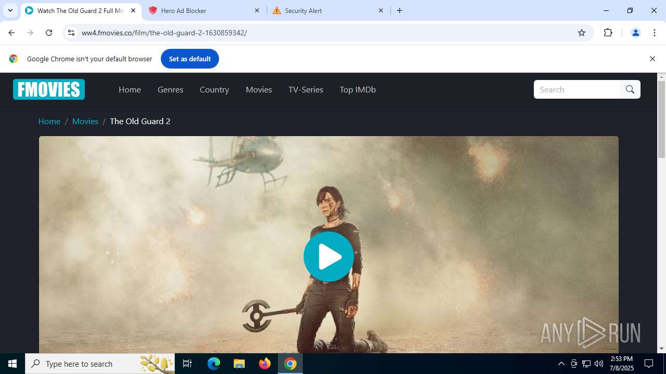Open the Extensions puzzle icon
The width and height of the screenshot is (666, 374).
click(608, 33)
